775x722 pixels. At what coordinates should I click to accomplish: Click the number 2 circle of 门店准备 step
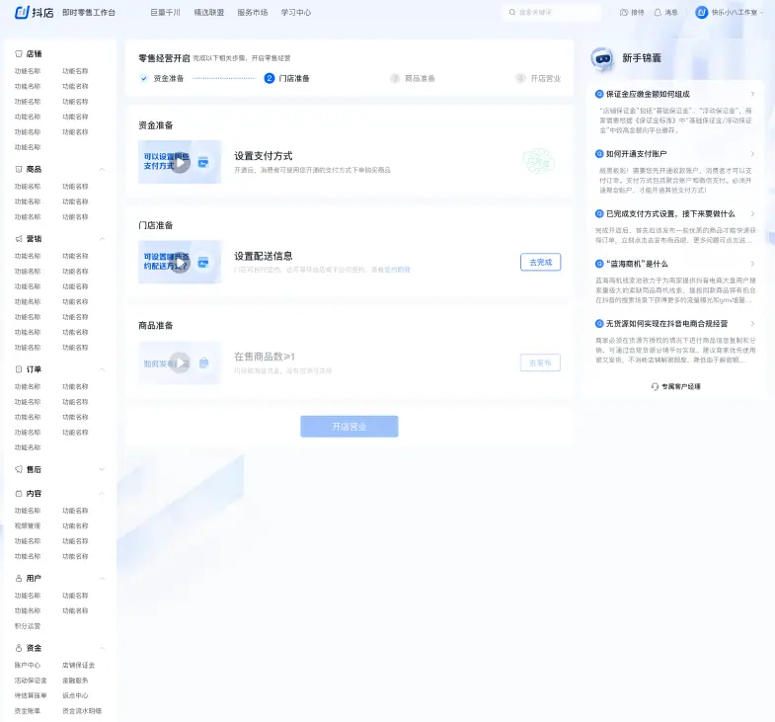coord(270,78)
